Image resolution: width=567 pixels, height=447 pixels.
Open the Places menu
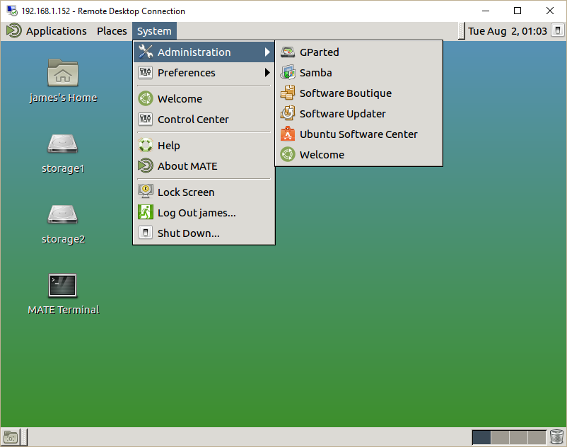[x=112, y=31]
